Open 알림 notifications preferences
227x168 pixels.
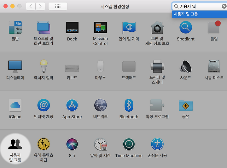(x=214, y=27)
